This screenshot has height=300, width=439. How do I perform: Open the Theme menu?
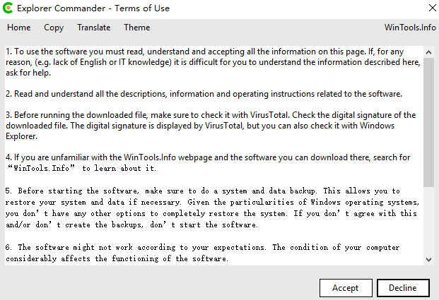[x=137, y=28]
